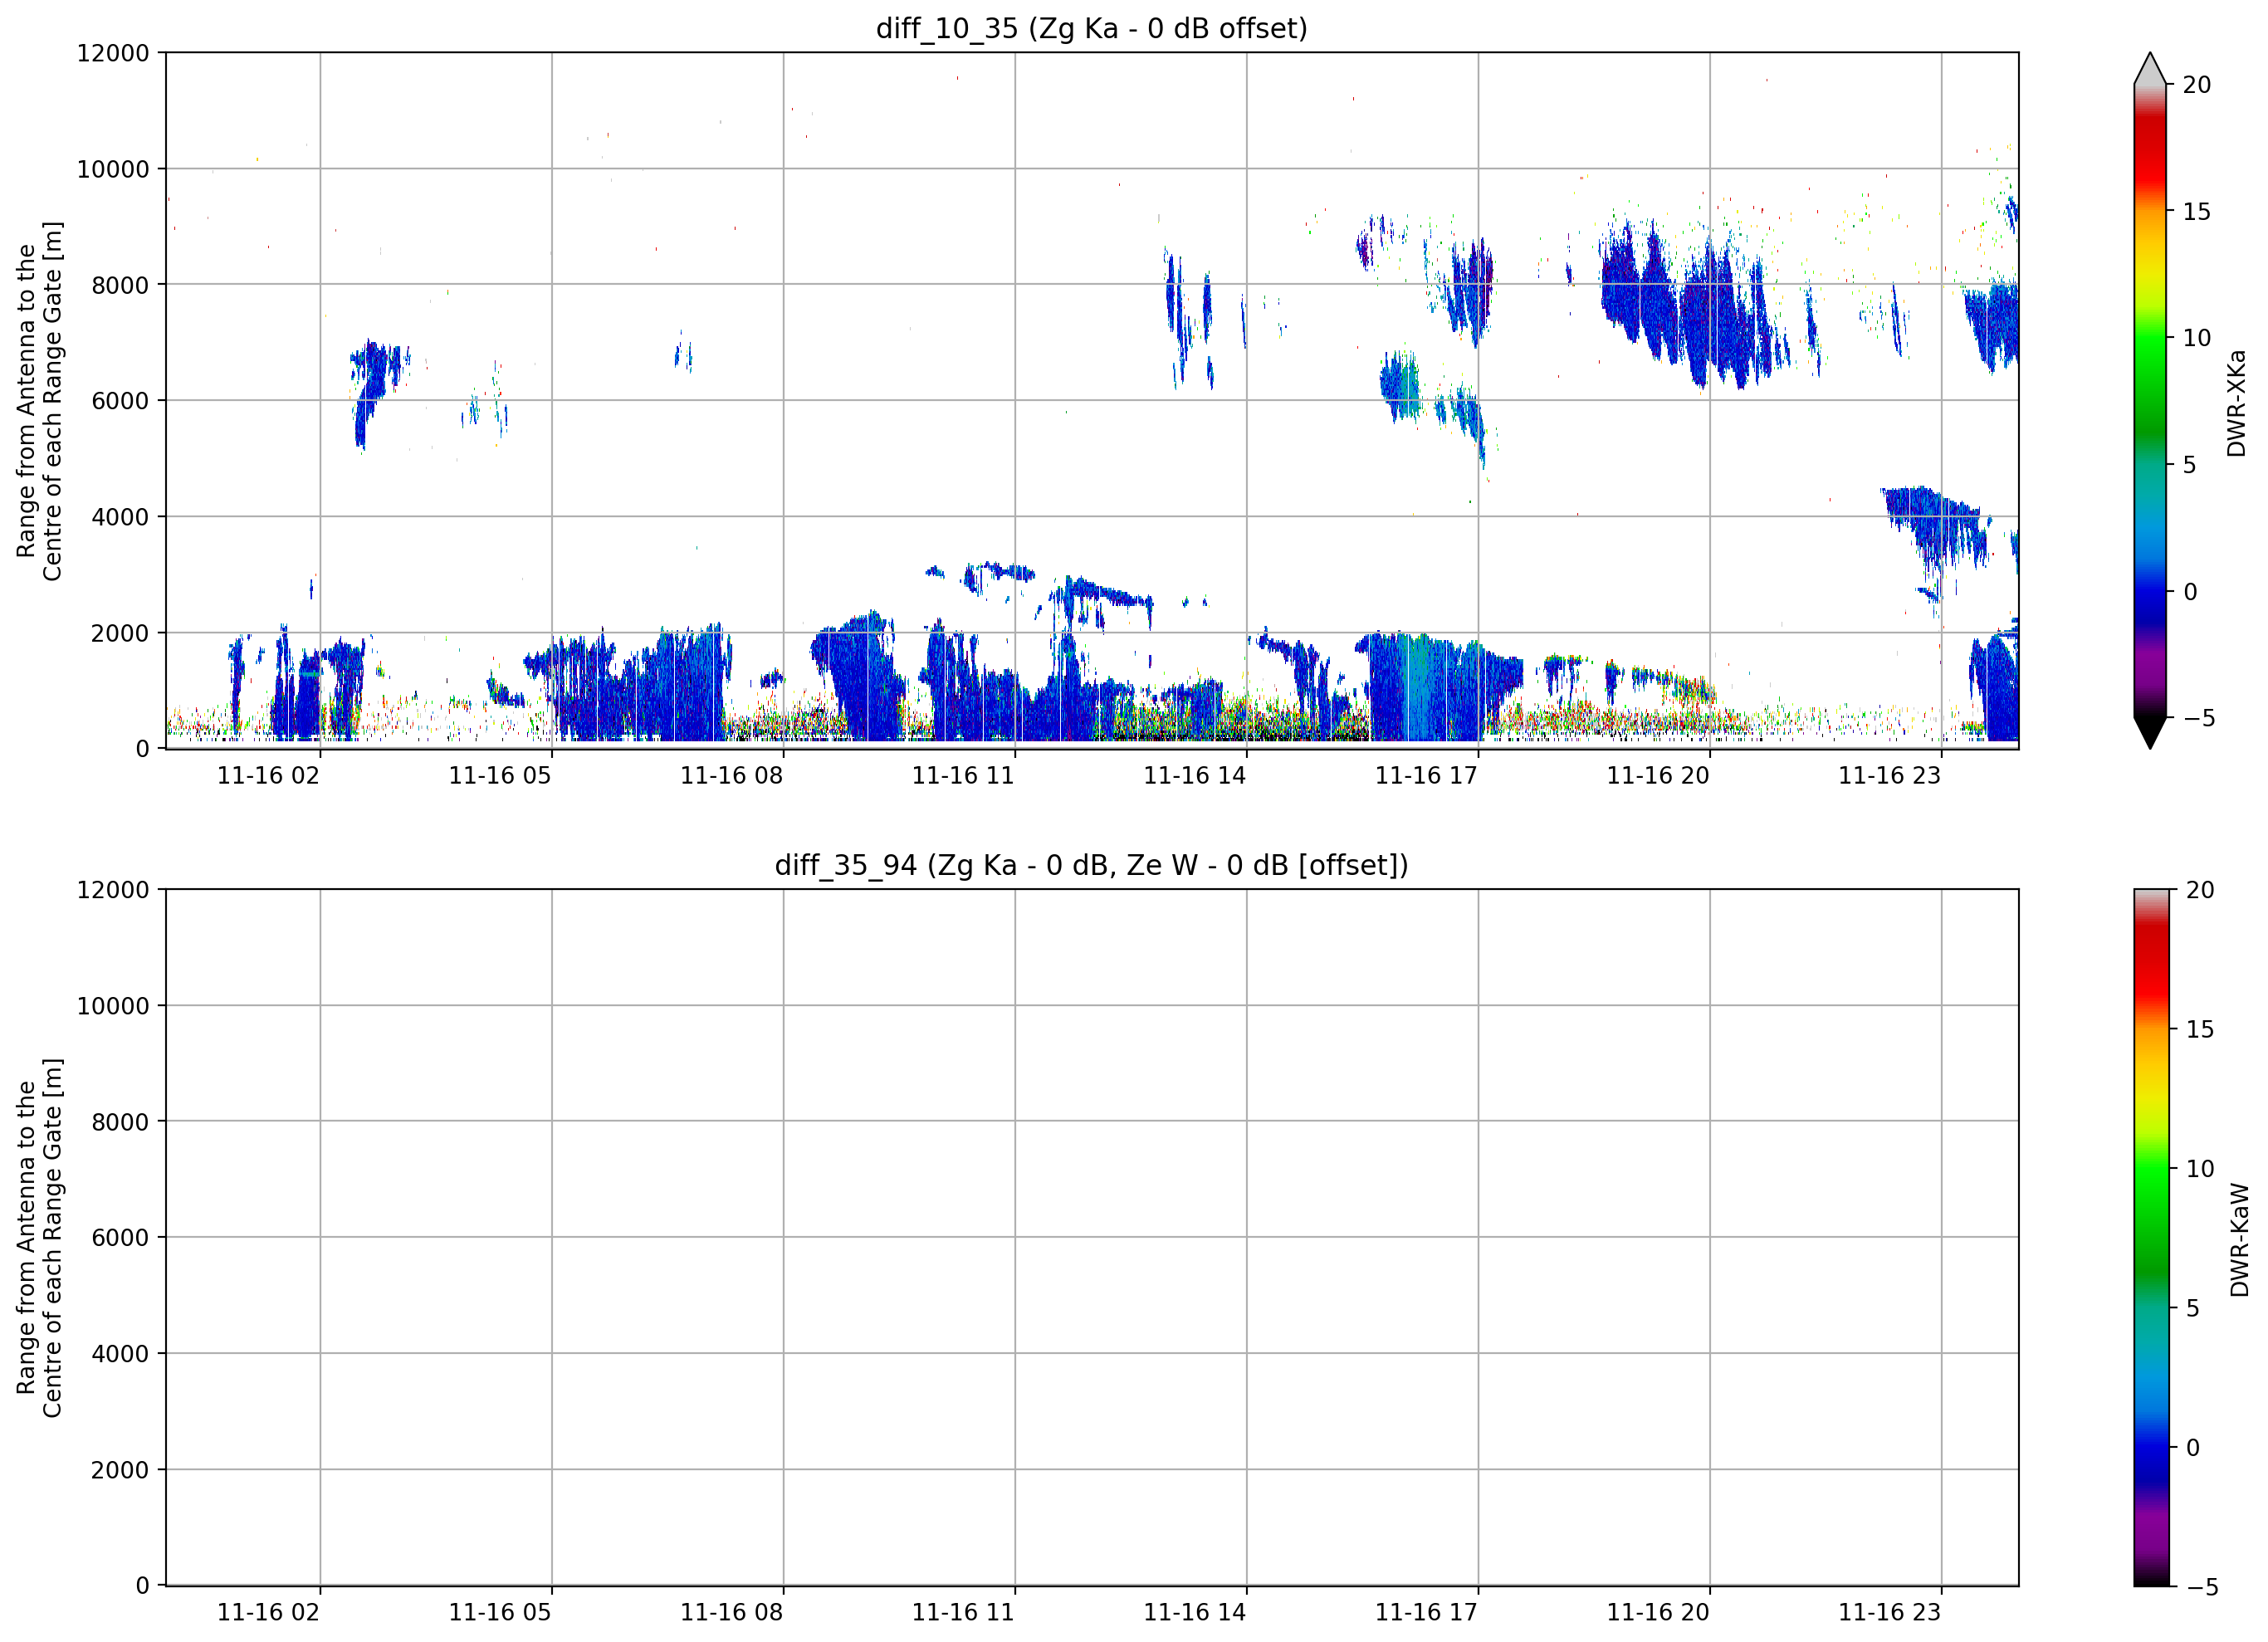2268x1642 pixels.
Task: Click y tick "6000" of the diff_10_35 plot
Action: (x=120, y=401)
